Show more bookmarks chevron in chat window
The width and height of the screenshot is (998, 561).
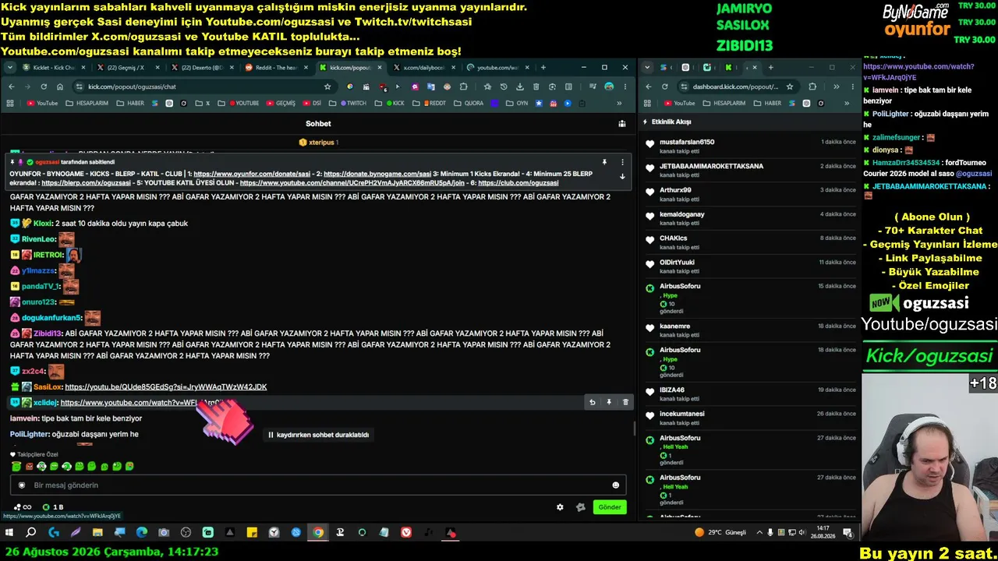620,103
